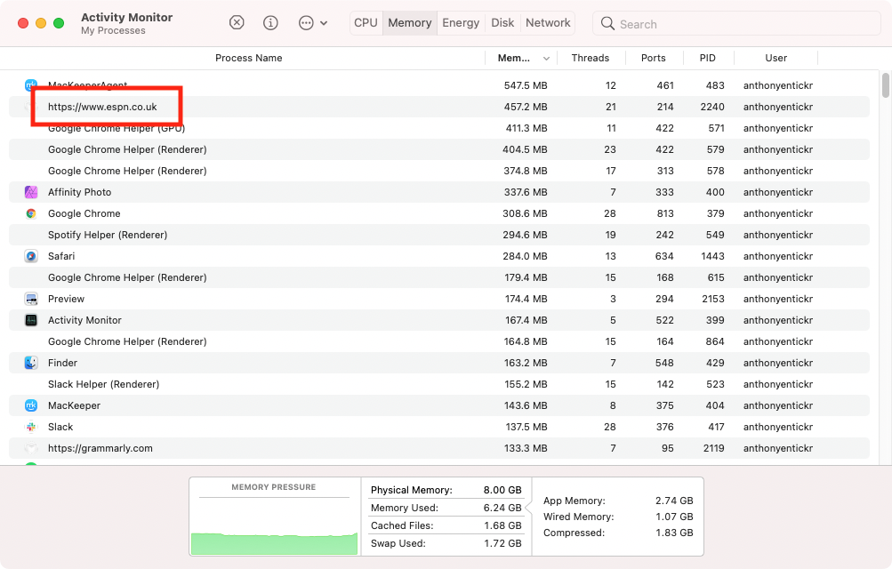Click the https://grammarly.com process name
The height and width of the screenshot is (569, 892).
100,448
